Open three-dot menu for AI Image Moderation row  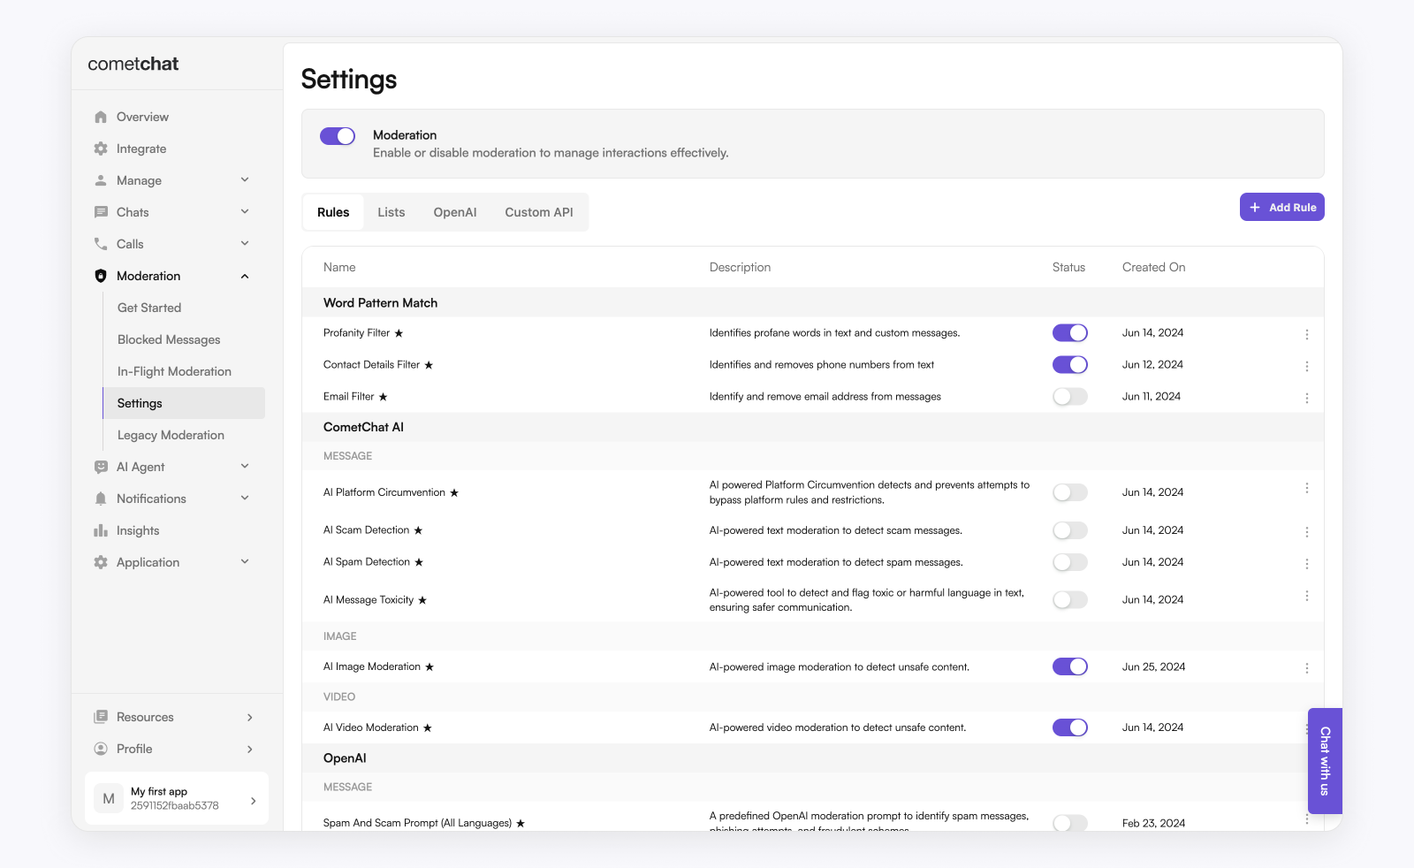pyautogui.click(x=1306, y=668)
